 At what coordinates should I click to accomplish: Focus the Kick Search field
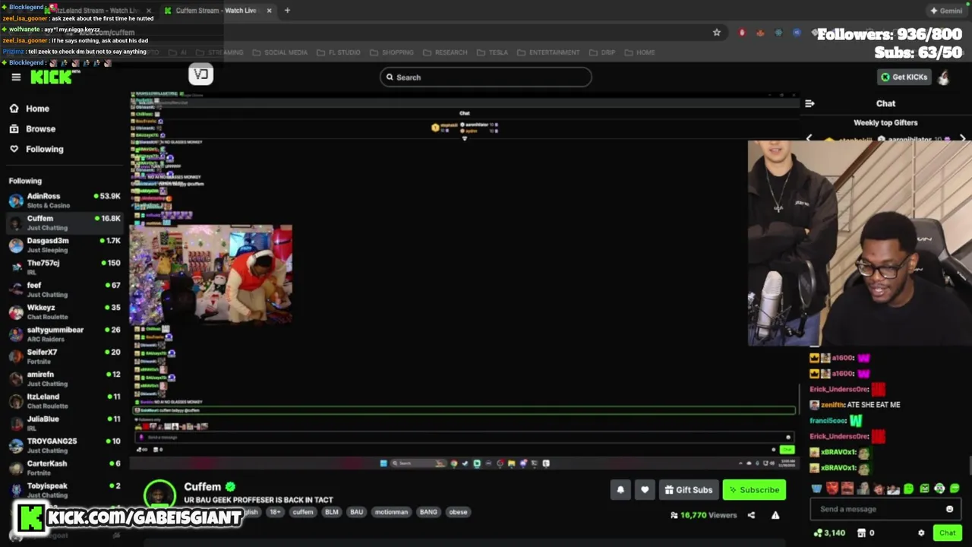click(x=485, y=77)
